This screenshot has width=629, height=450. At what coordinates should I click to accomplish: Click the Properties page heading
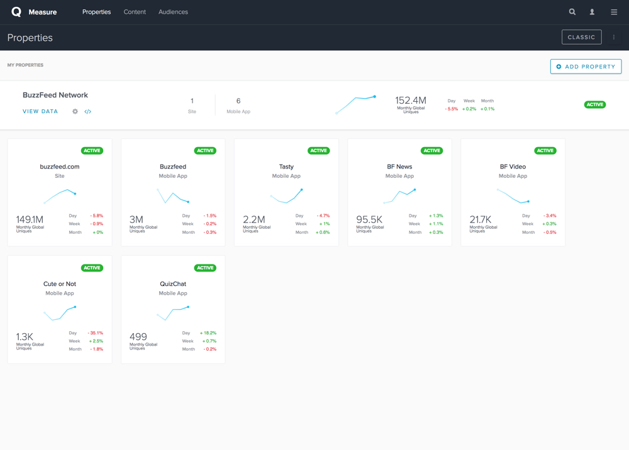[30, 38]
